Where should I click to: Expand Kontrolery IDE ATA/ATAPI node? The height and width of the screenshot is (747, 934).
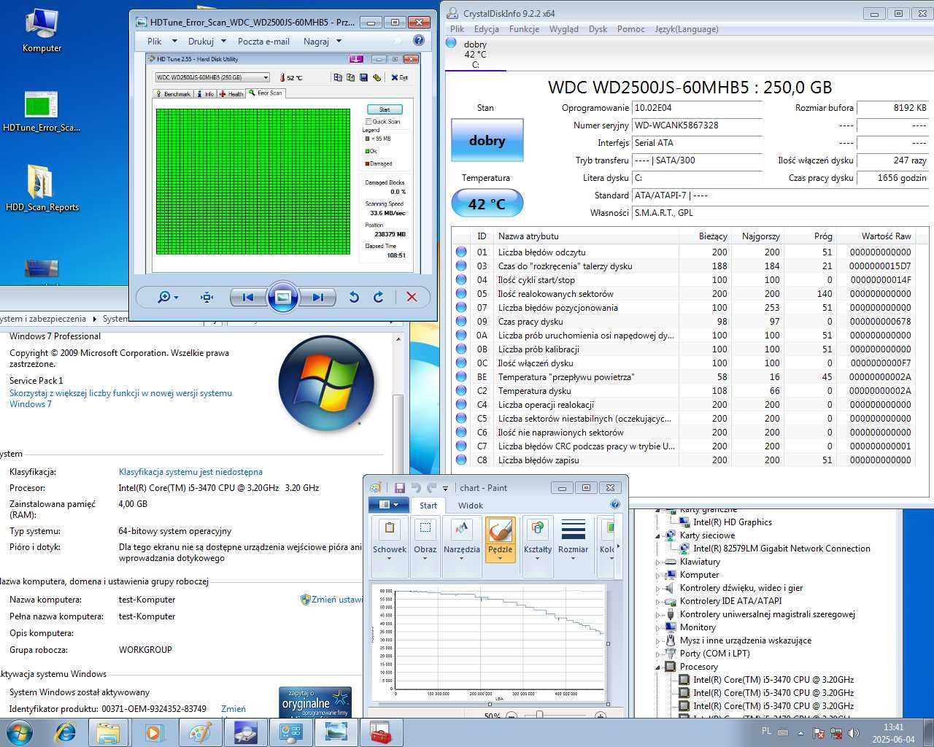tap(658, 601)
